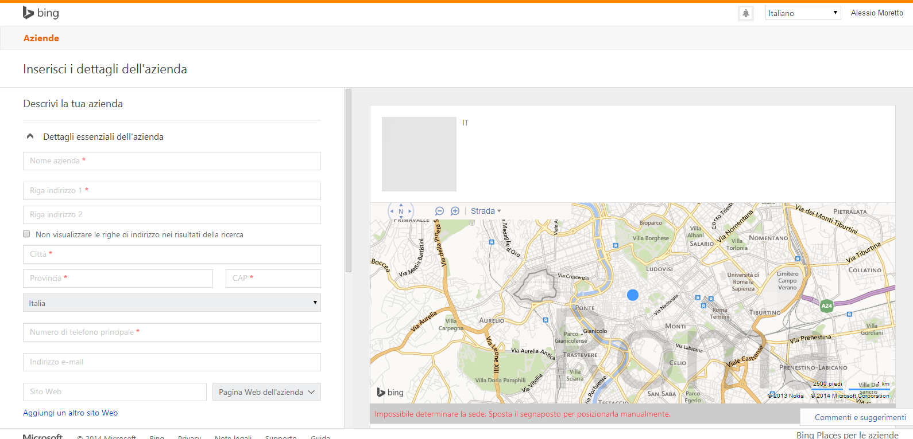The width and height of the screenshot is (913, 439).
Task: Focus the CAP field
Action: (273, 279)
